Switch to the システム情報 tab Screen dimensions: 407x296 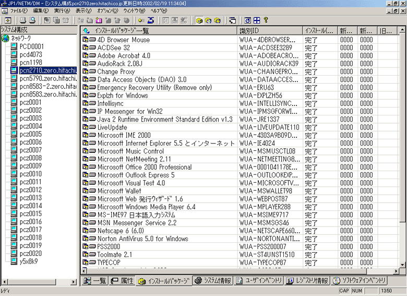click(212, 281)
